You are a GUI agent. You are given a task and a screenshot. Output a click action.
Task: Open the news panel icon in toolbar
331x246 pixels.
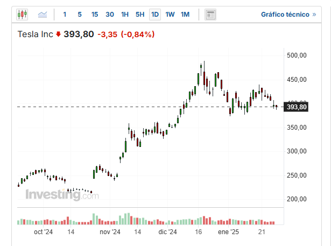[x=210, y=14]
